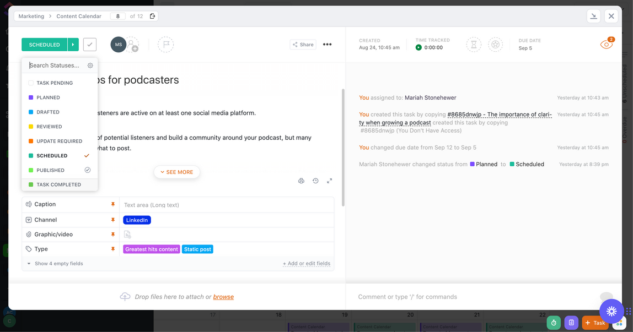The height and width of the screenshot is (332, 633).
Task: Start the time tracker play button
Action: (x=419, y=48)
